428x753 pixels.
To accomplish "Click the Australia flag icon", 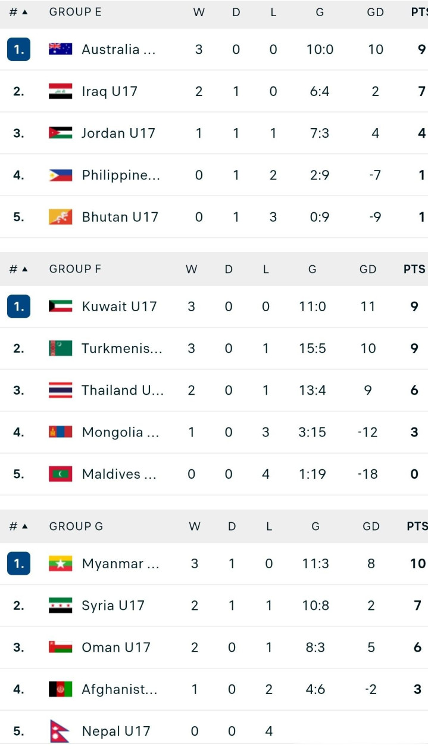I will (60, 49).
